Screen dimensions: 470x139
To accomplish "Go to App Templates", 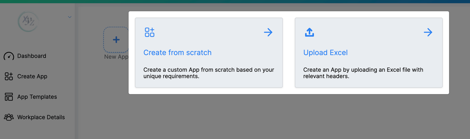I will 37,97.
